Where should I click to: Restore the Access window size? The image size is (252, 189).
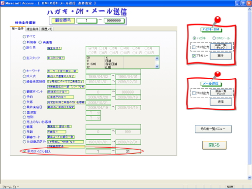coord(243,3)
